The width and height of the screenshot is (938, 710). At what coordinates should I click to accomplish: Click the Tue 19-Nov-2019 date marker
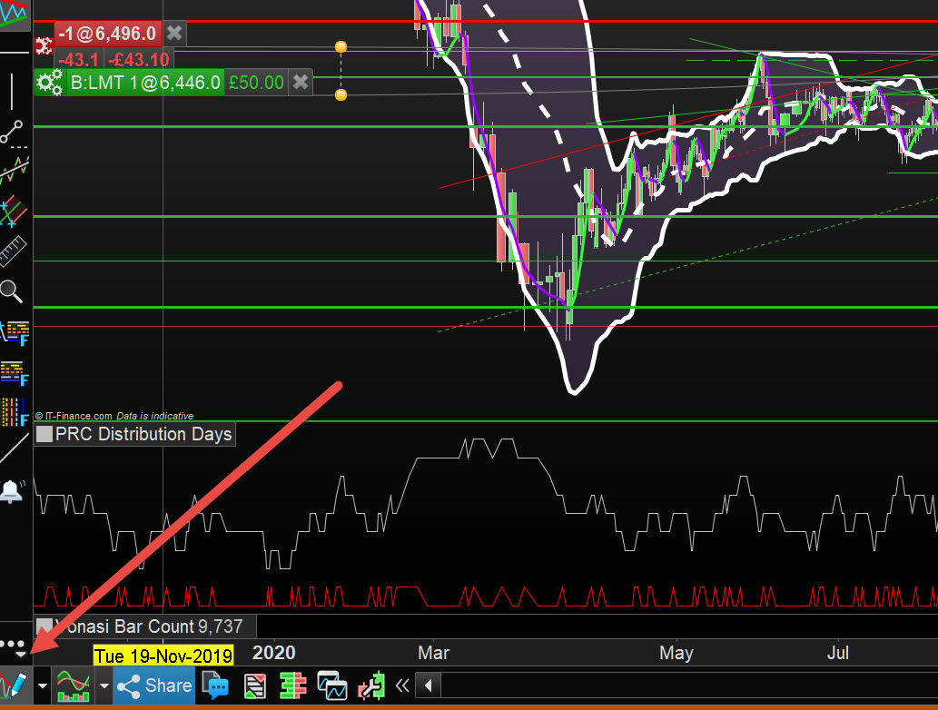(x=163, y=656)
